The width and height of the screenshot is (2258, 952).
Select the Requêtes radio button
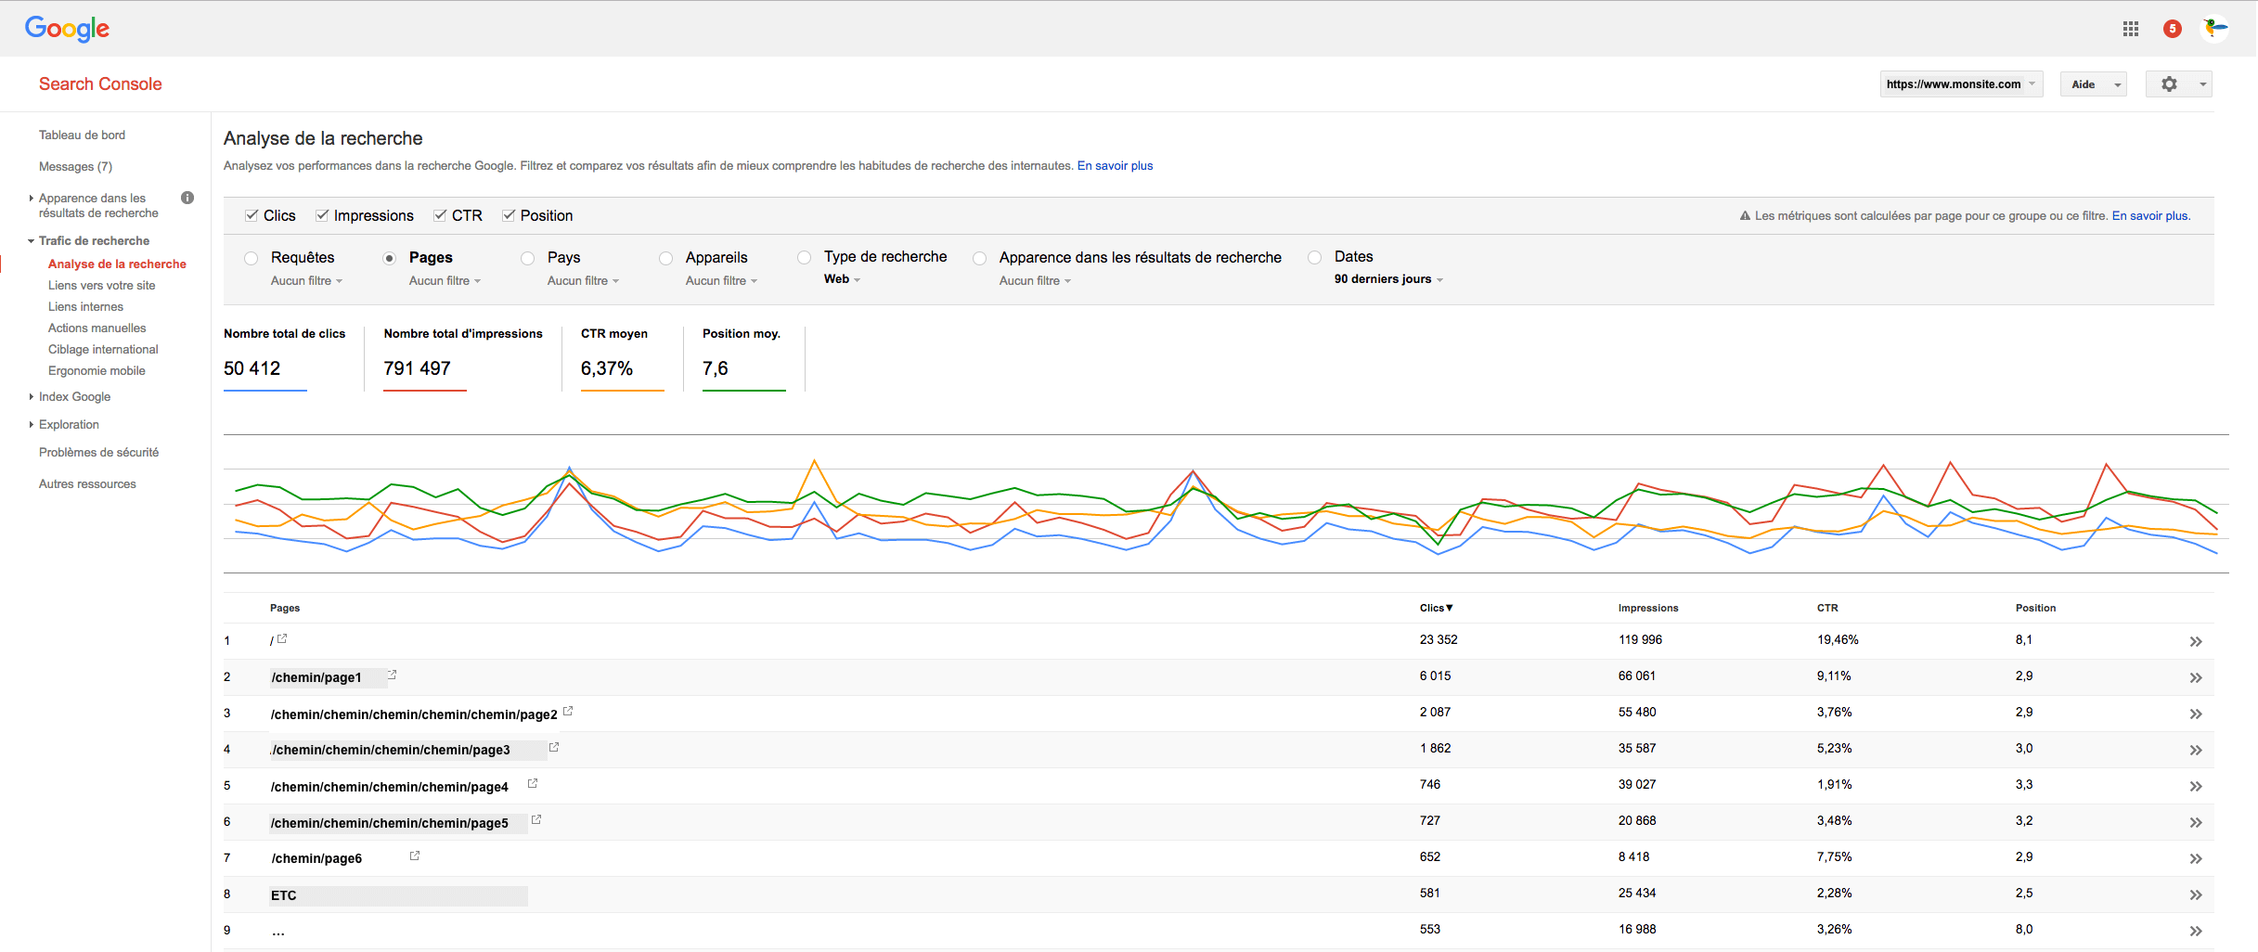(251, 258)
